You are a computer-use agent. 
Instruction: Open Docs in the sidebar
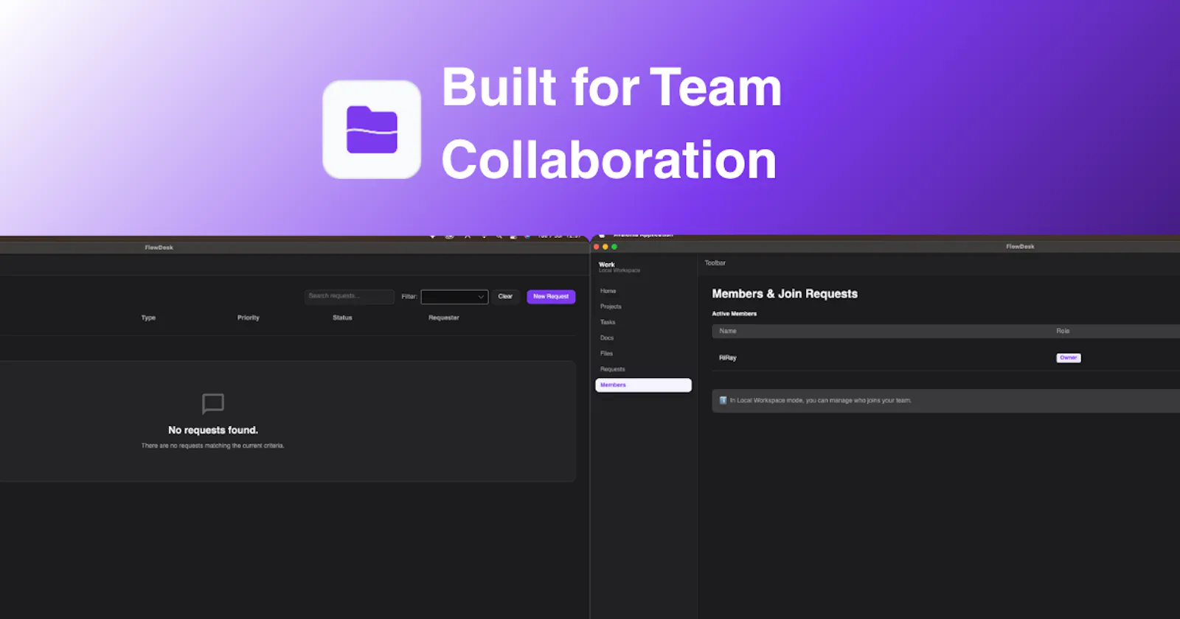click(x=607, y=338)
